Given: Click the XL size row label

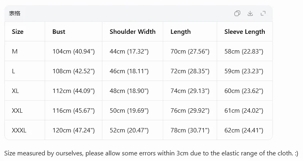Looking at the screenshot, I should (x=15, y=91).
